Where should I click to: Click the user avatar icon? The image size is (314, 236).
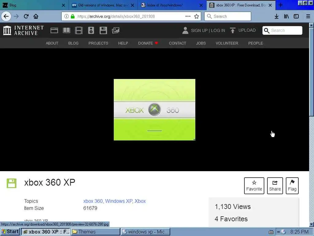[x=185, y=30]
